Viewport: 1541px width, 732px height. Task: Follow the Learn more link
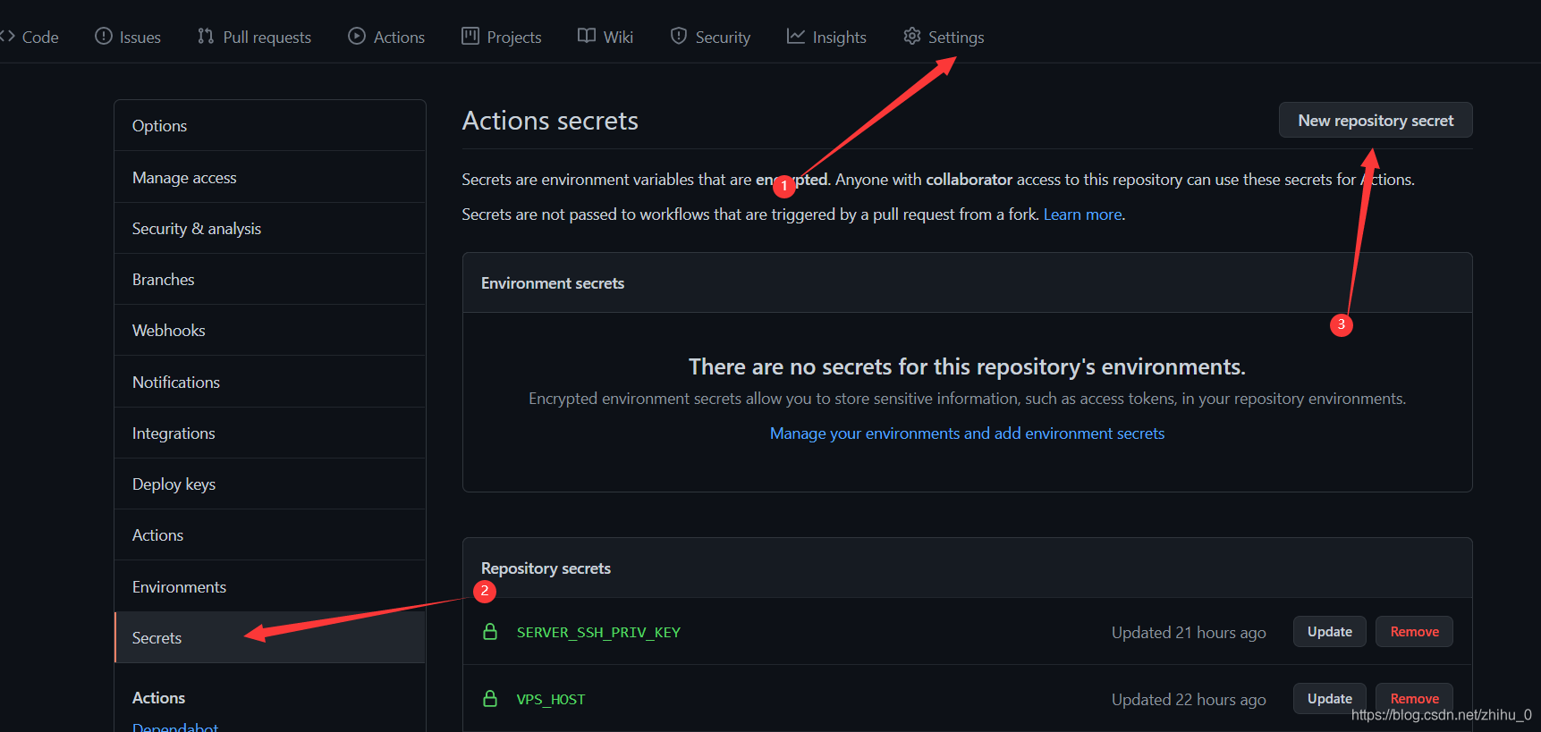(1082, 215)
